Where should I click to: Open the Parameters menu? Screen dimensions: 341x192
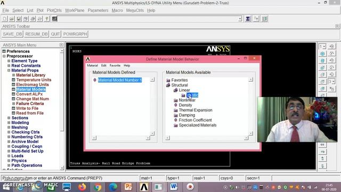(x=98, y=10)
